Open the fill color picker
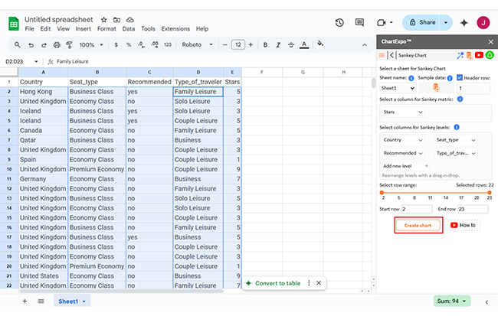The image size is (498, 316). tap(320, 44)
